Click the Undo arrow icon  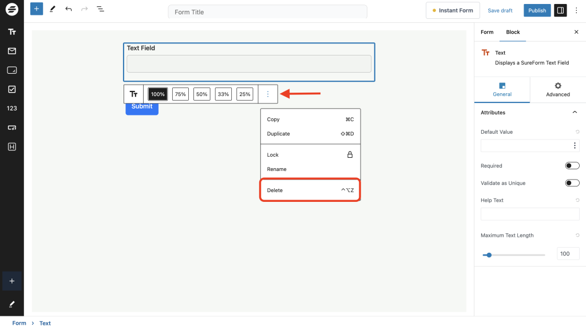[68, 9]
